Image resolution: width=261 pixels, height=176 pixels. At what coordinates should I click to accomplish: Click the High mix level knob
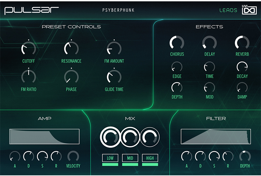[x=150, y=137]
